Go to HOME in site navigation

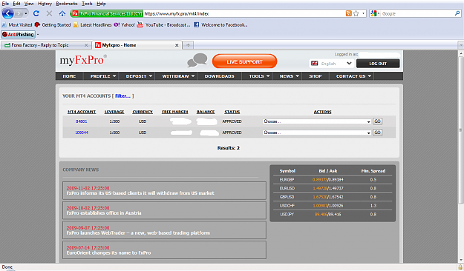[x=69, y=76]
